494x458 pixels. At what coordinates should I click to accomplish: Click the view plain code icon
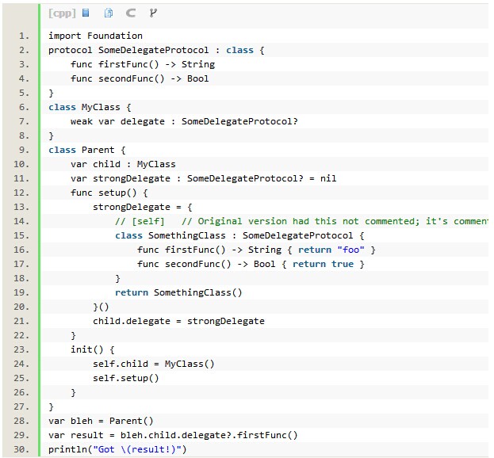pyautogui.click(x=86, y=13)
